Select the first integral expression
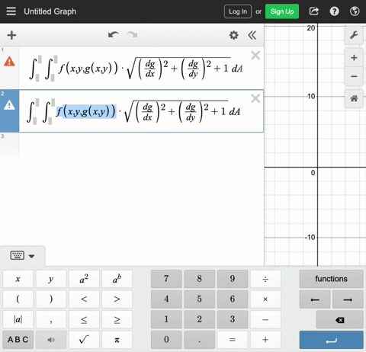 click(136, 68)
